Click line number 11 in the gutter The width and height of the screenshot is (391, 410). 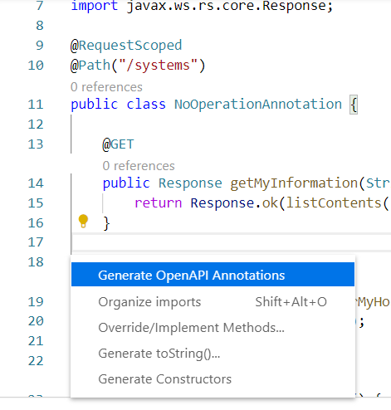(36, 105)
